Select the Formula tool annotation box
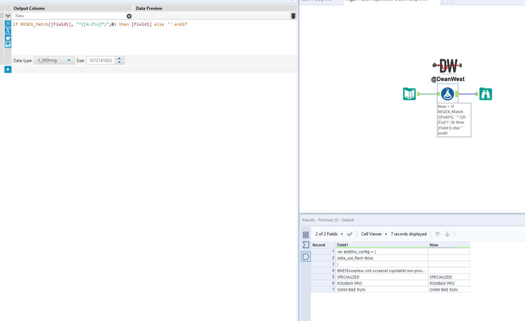The image size is (525, 321). click(454, 120)
